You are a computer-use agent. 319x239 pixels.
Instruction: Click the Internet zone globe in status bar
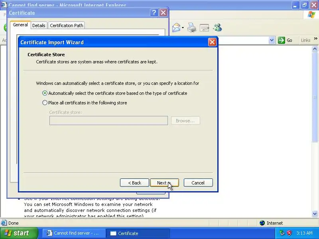[262, 223]
